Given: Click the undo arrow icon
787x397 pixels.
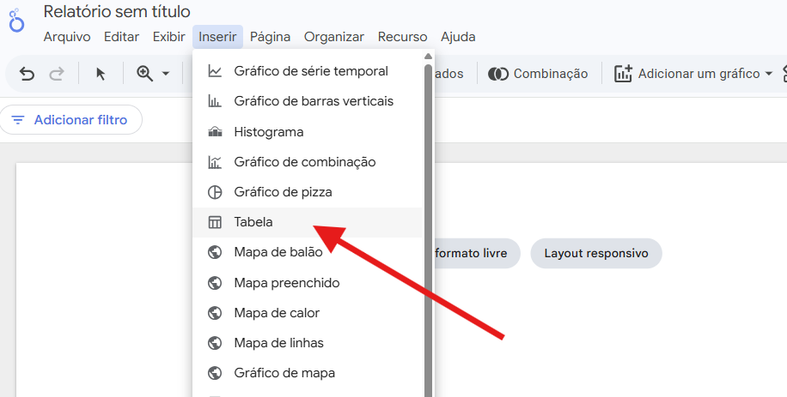Looking at the screenshot, I should 27,74.
